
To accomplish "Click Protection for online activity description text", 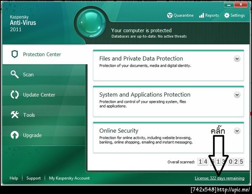I will click(x=146, y=140).
